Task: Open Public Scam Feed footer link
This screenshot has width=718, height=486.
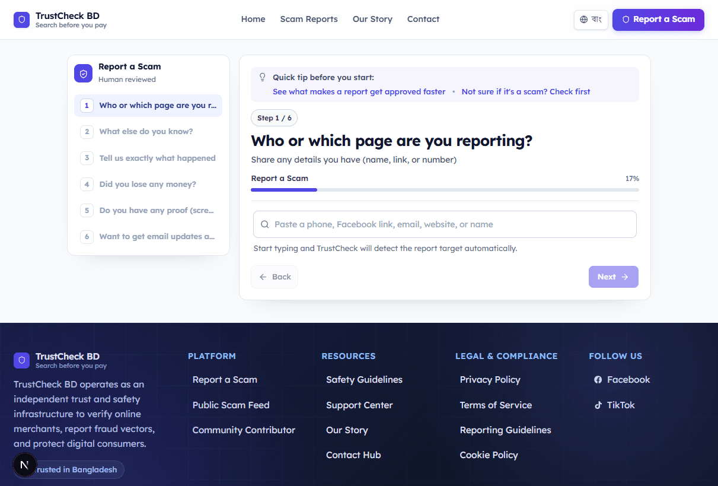Action: (x=231, y=405)
